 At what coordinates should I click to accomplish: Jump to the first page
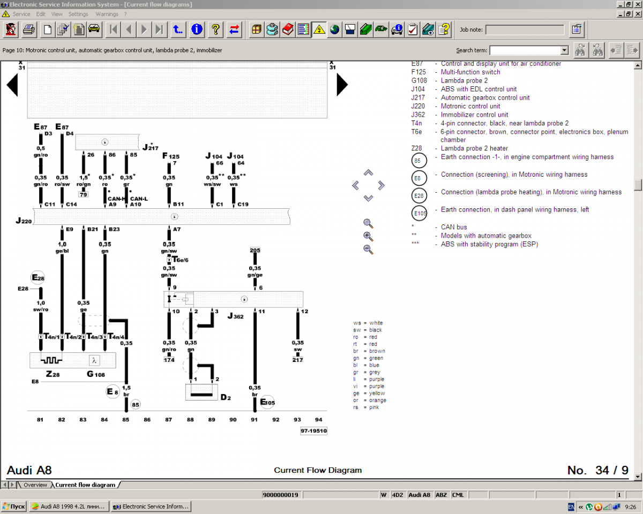tap(113, 29)
